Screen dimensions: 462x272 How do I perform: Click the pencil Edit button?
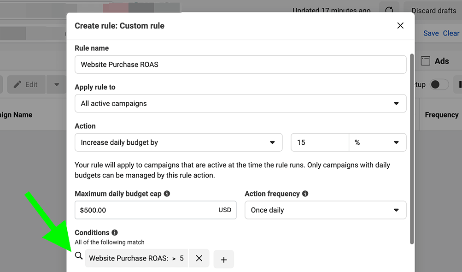pos(26,84)
